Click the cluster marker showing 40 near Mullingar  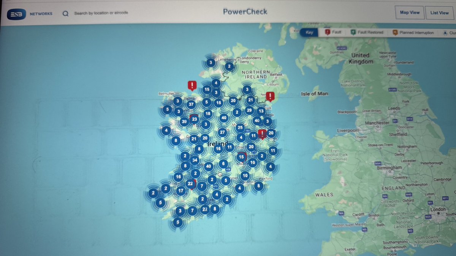224,118
